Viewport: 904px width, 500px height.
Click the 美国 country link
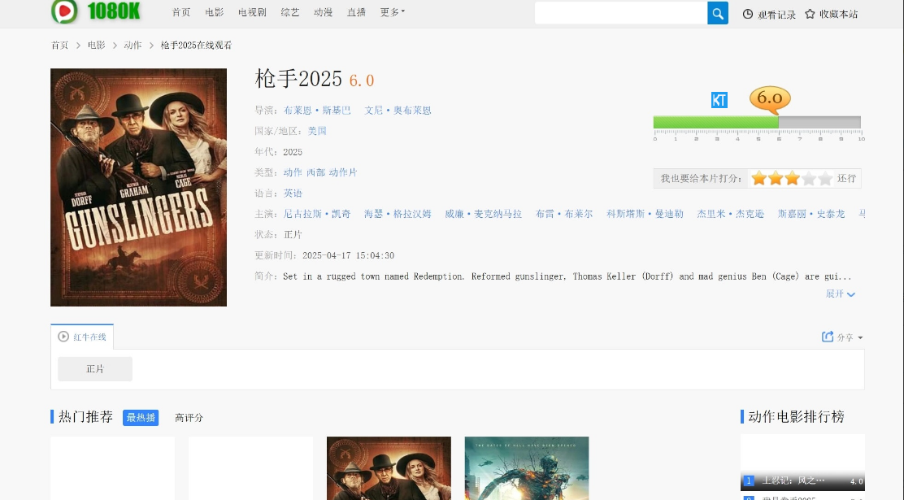tap(317, 131)
